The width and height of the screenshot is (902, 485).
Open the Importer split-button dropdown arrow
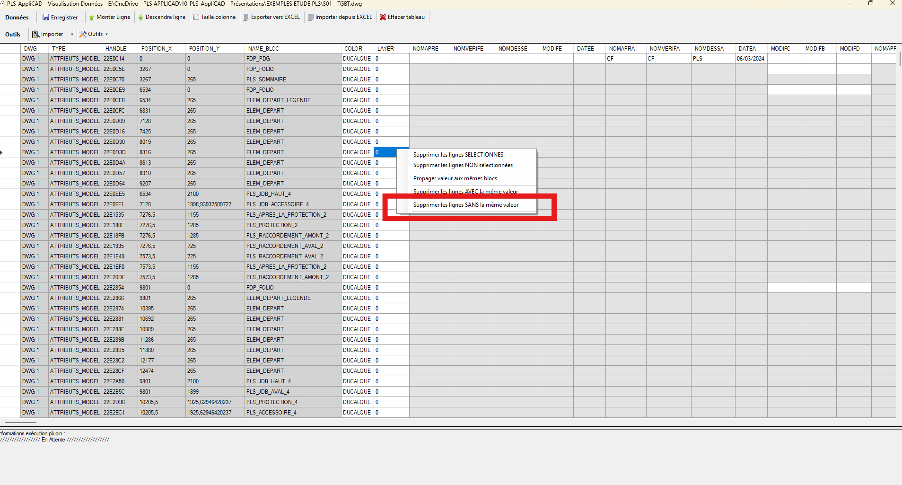(x=72, y=34)
